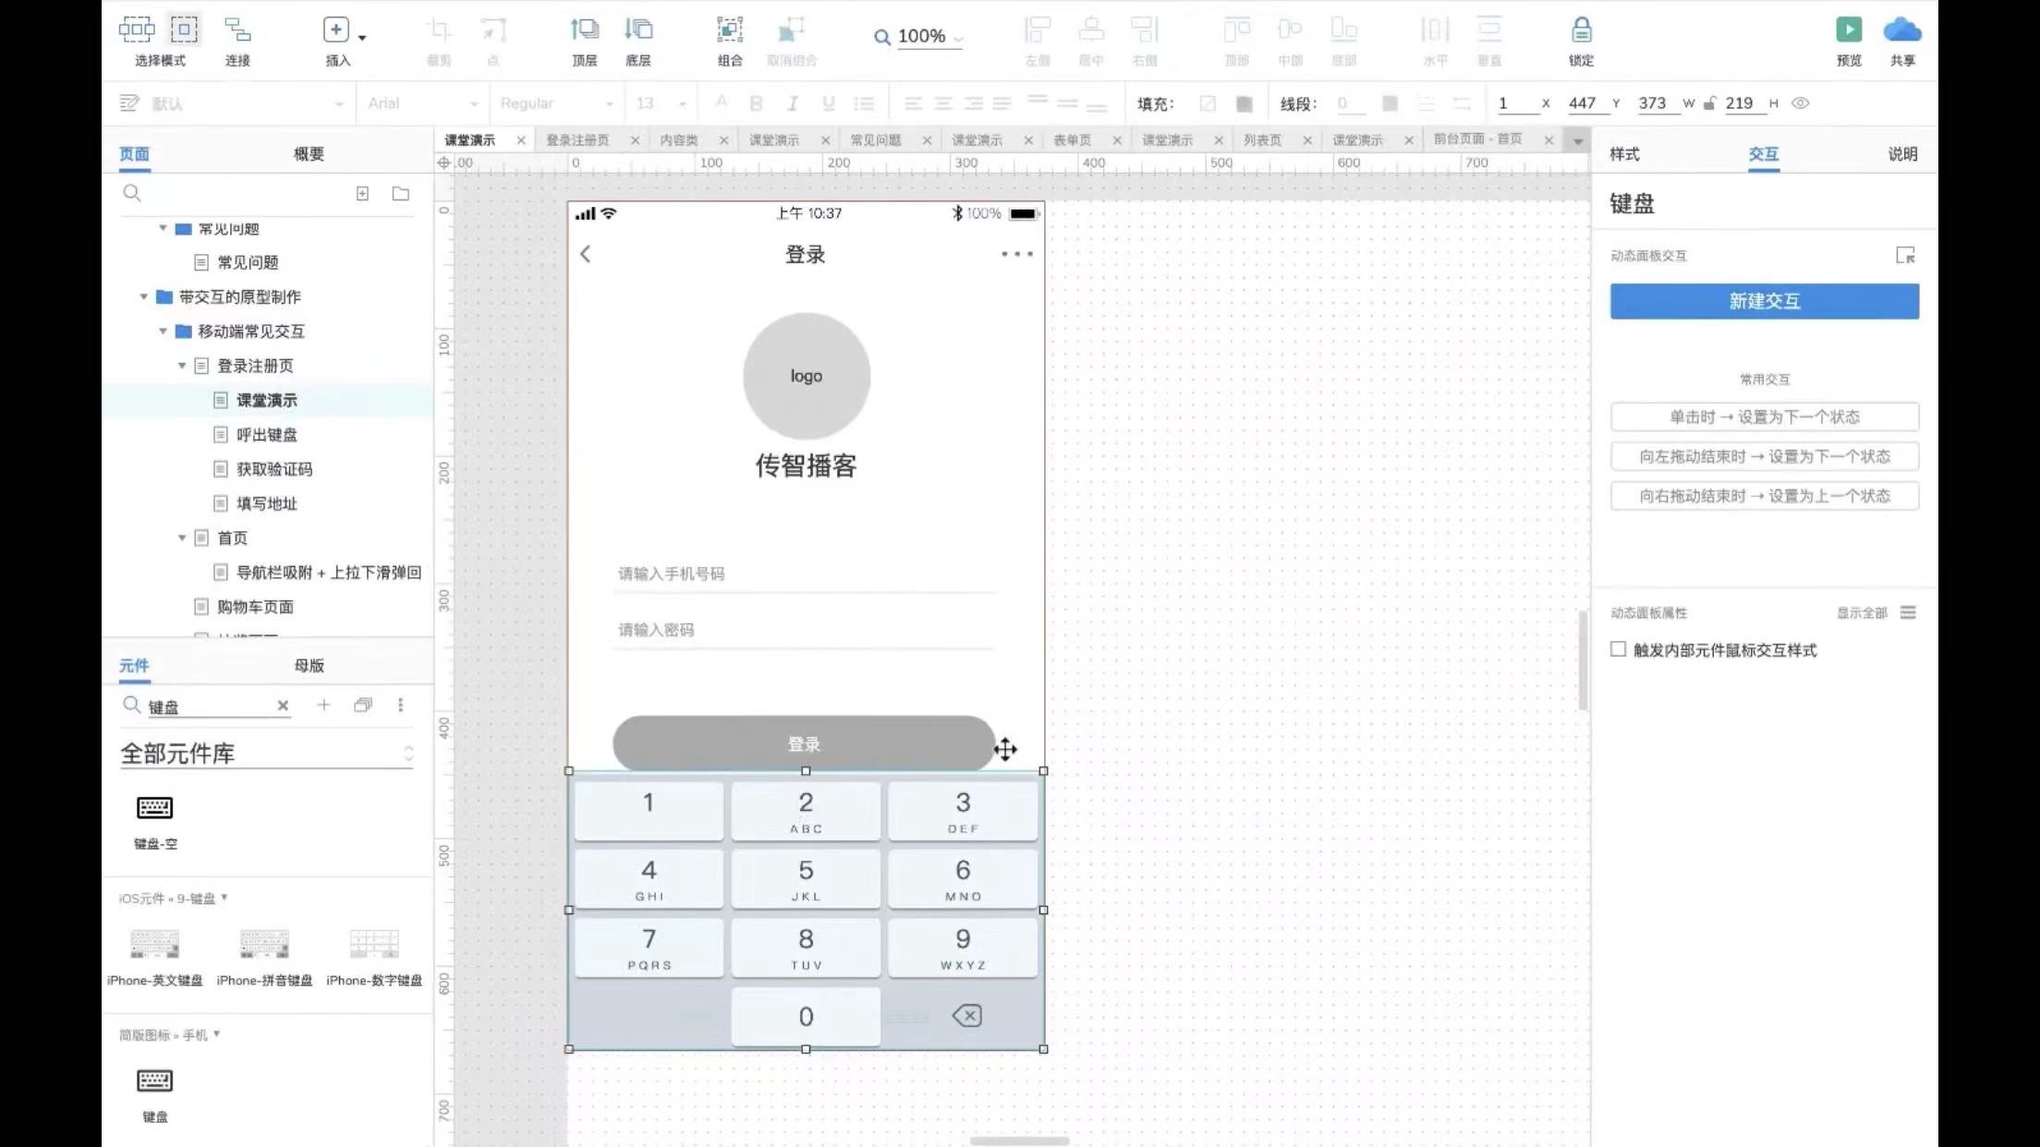Click the Group (组合) toolbar icon

click(729, 30)
